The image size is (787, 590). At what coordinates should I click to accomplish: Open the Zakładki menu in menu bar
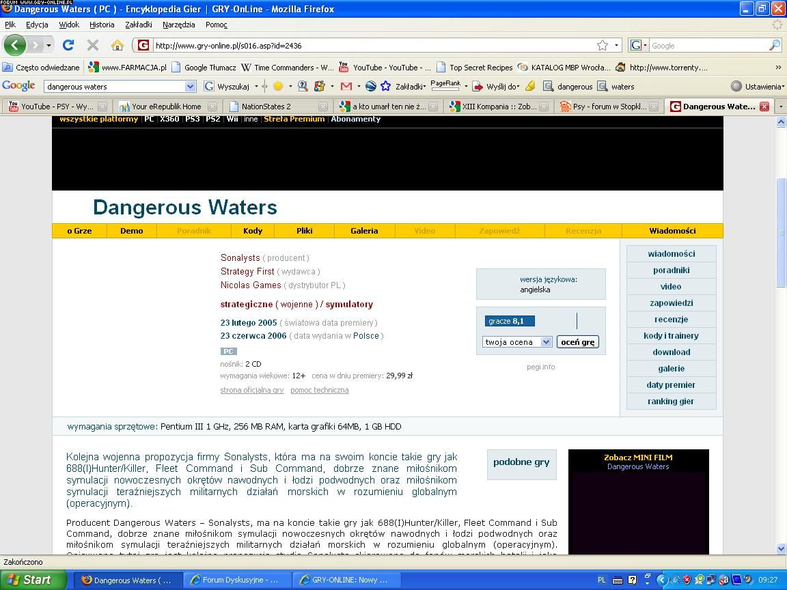138,25
